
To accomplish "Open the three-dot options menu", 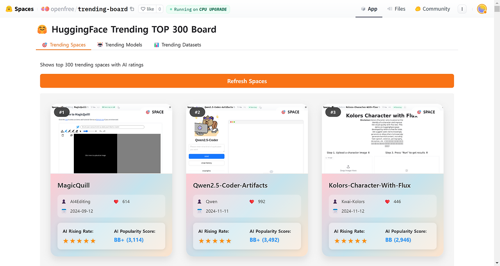I will coord(462,9).
